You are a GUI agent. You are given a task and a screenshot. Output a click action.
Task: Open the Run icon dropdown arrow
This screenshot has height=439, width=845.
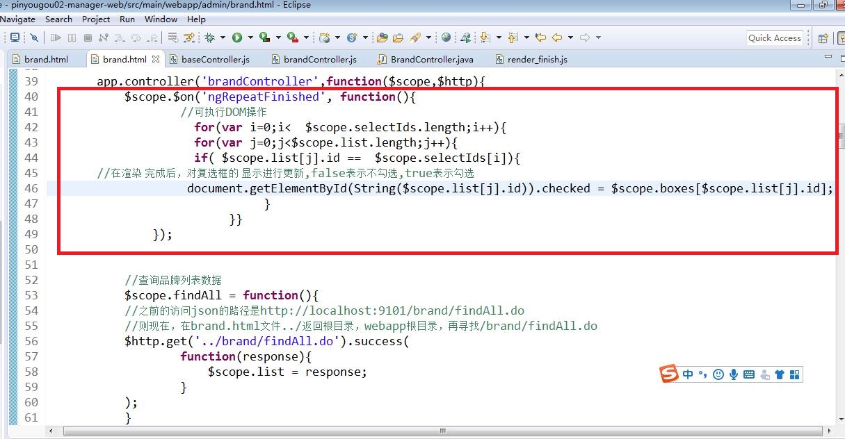pos(250,38)
